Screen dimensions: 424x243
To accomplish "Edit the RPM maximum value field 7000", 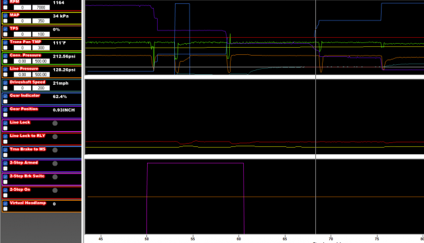I will (x=41, y=7).
